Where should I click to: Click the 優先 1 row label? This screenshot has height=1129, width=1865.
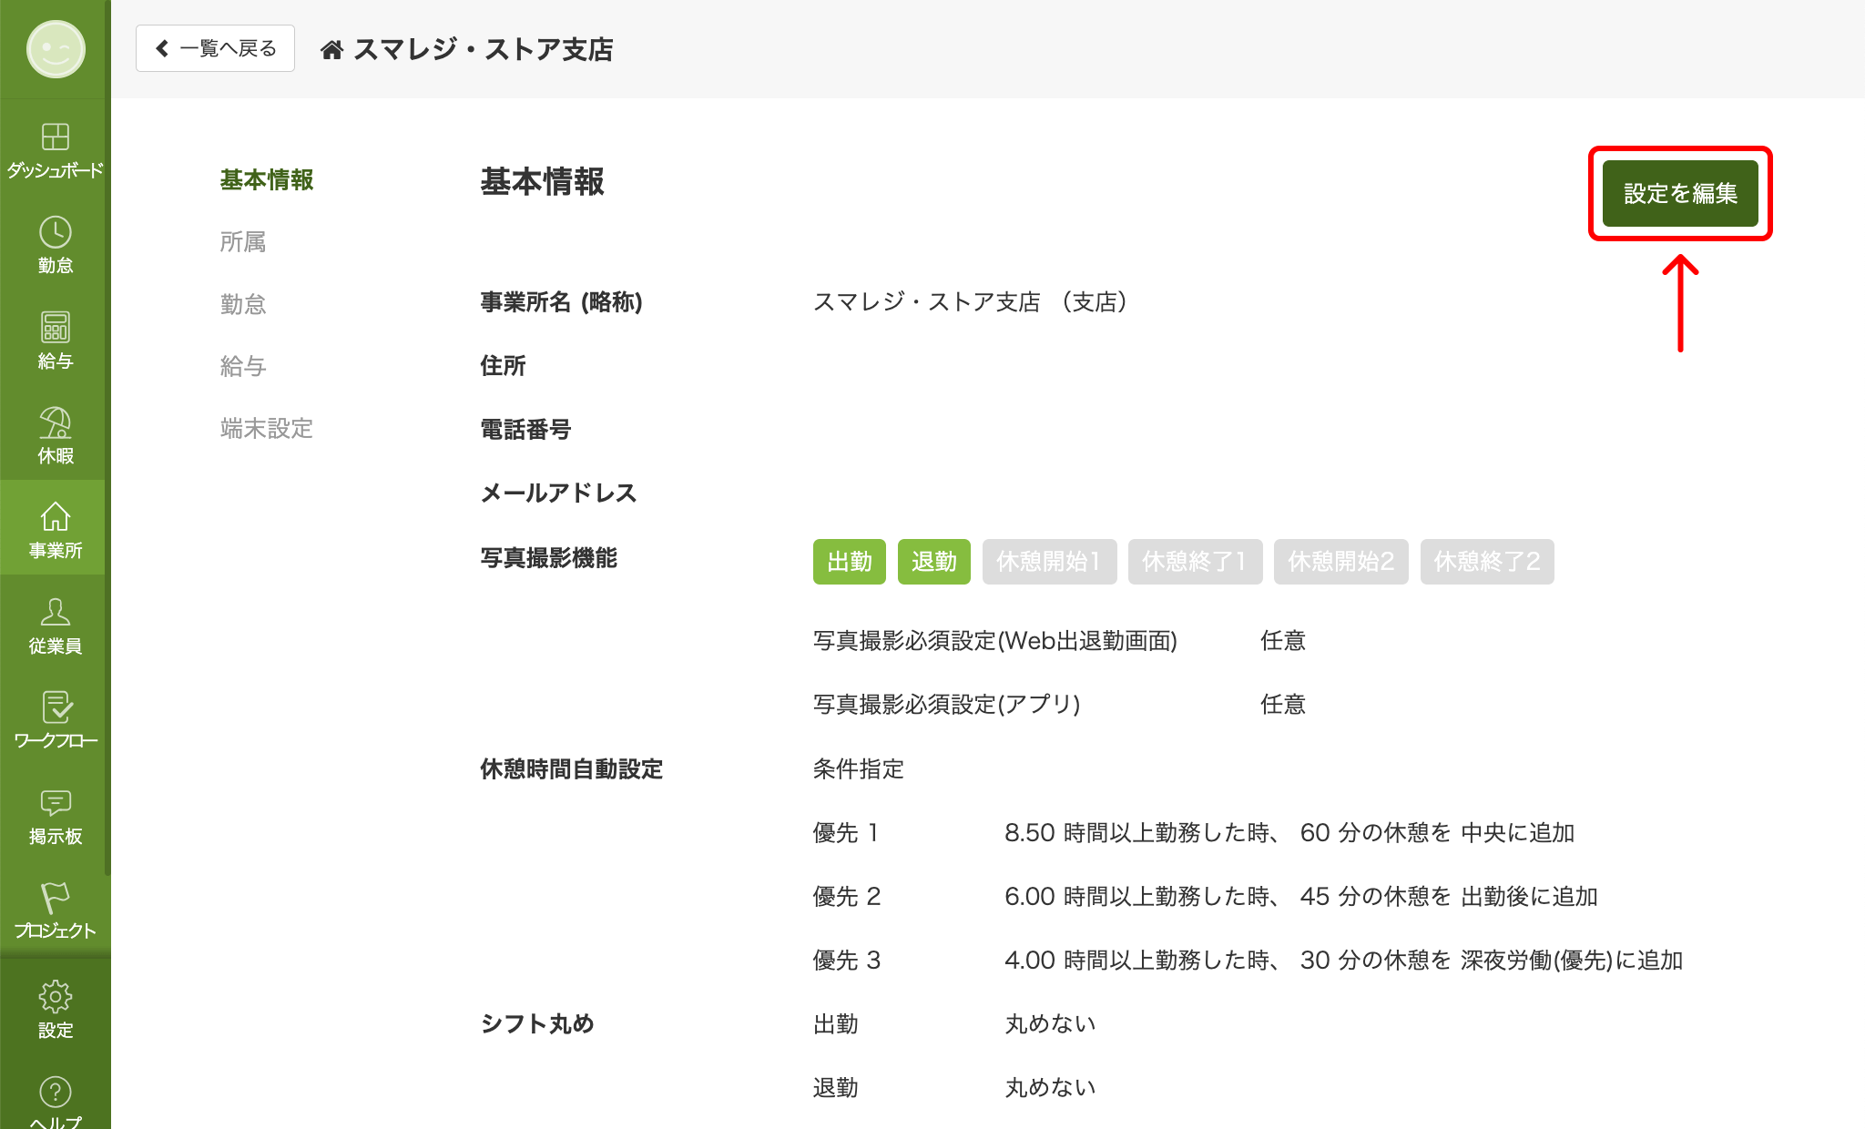(x=846, y=833)
